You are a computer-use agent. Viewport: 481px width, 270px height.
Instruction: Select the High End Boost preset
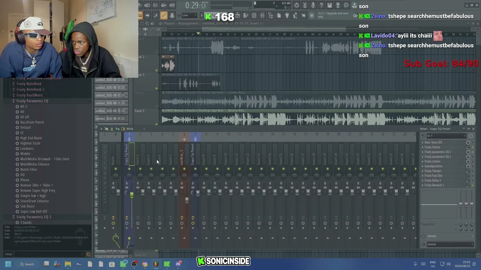pos(31,138)
